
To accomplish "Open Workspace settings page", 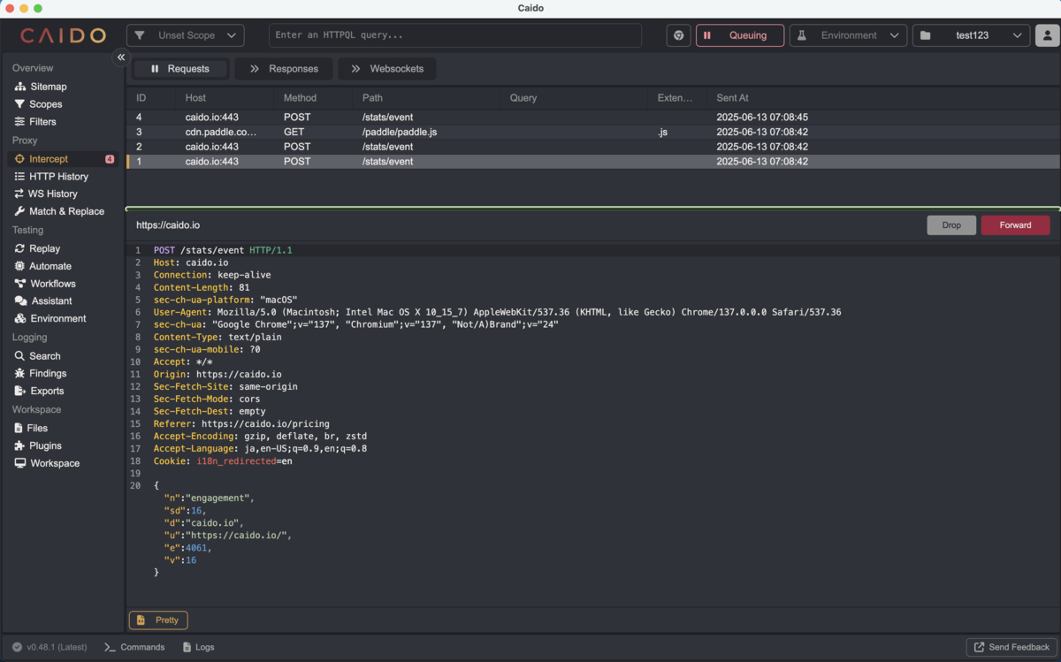I will click(x=48, y=463).
